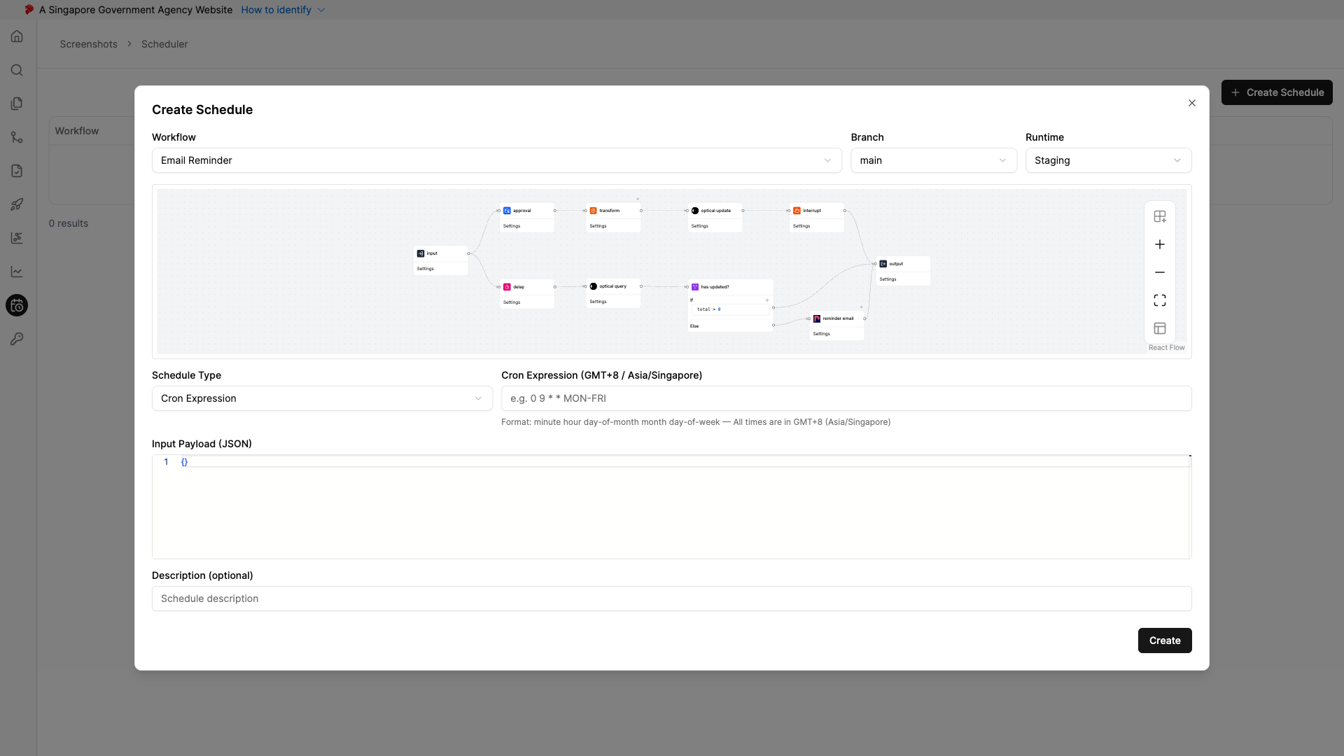The height and width of the screenshot is (756, 1344).
Task: Click the 'total > 0' condition
Action: pyautogui.click(x=729, y=309)
